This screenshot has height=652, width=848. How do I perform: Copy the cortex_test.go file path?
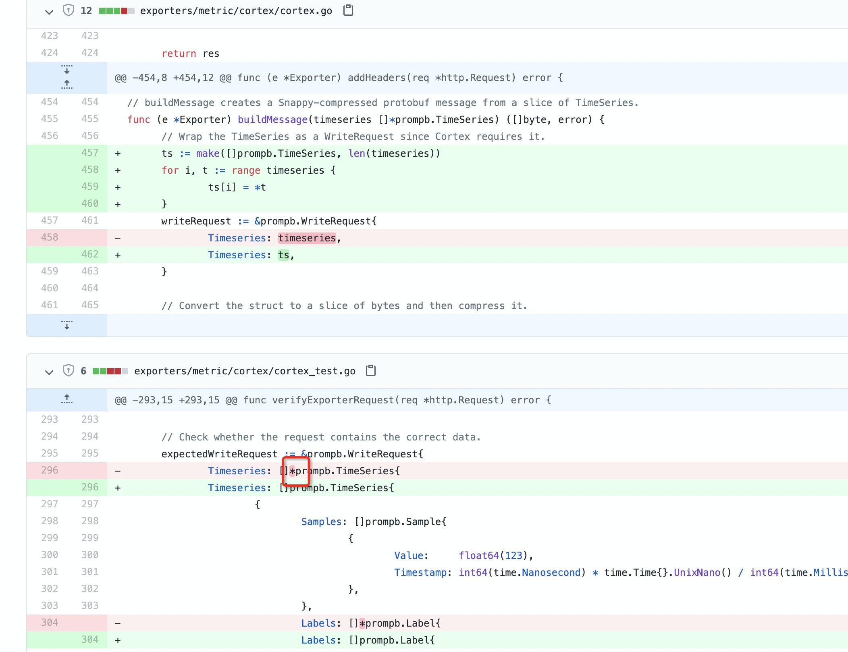pyautogui.click(x=370, y=371)
